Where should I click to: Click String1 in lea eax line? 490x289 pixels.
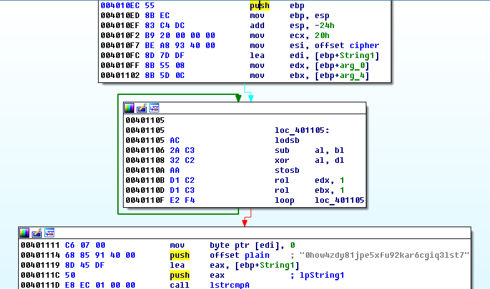point(277,265)
